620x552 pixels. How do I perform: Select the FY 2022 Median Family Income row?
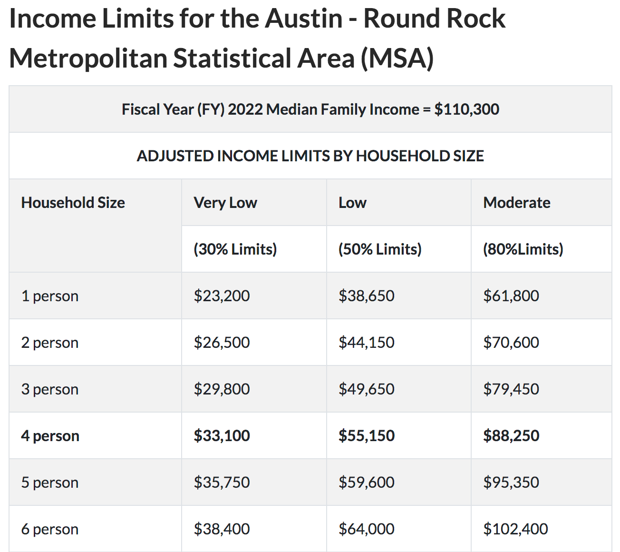(x=310, y=109)
